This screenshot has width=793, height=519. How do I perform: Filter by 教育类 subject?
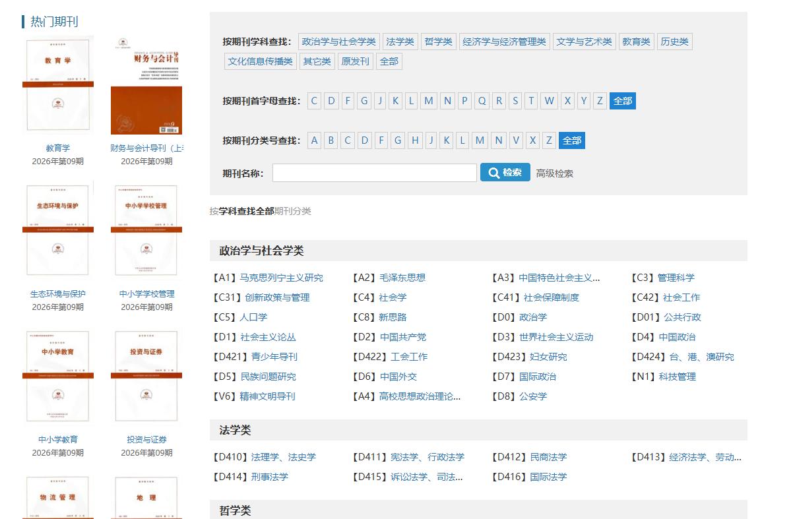[636, 42]
